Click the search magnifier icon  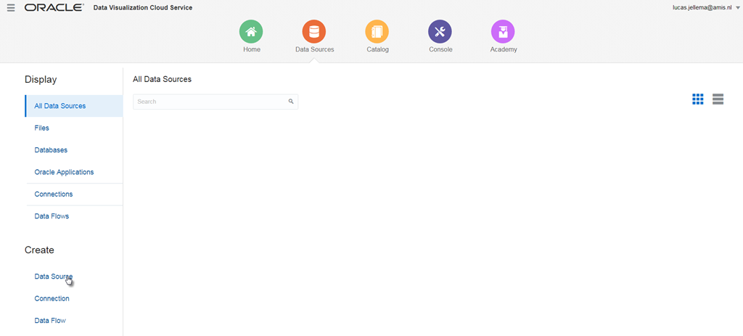tap(291, 102)
